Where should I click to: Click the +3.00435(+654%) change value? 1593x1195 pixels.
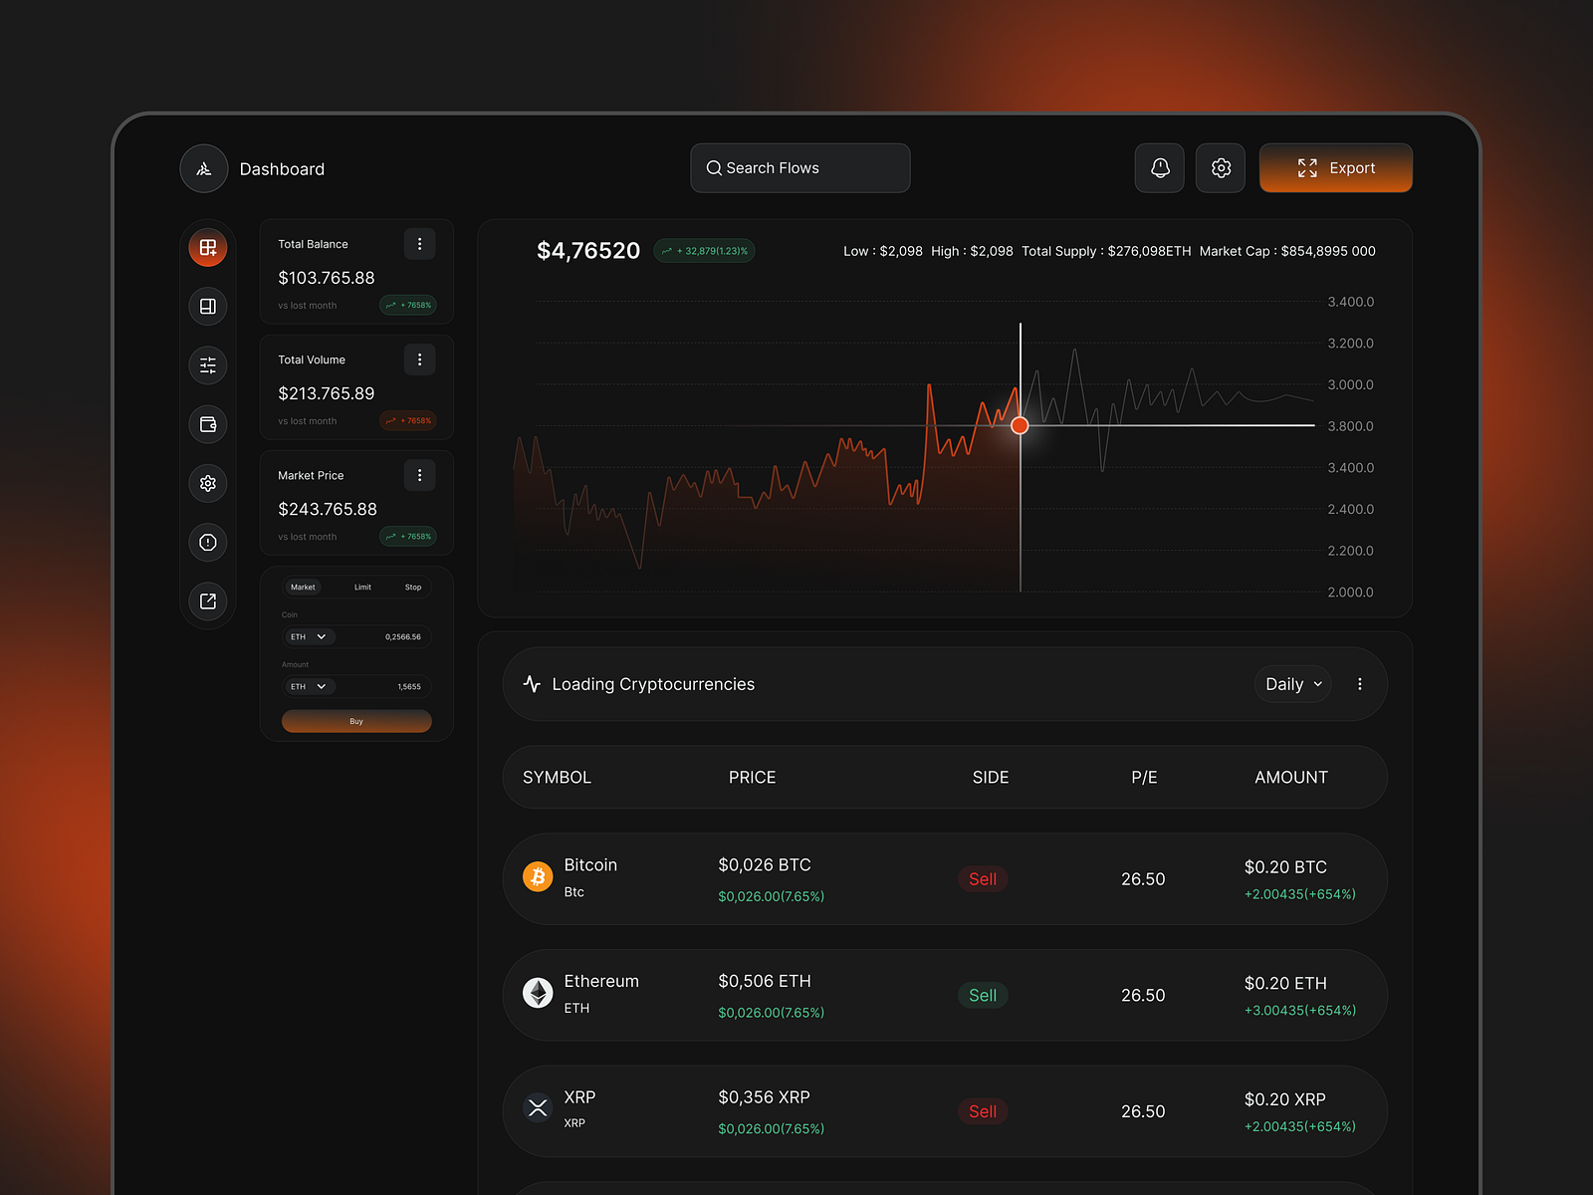click(x=1300, y=1010)
